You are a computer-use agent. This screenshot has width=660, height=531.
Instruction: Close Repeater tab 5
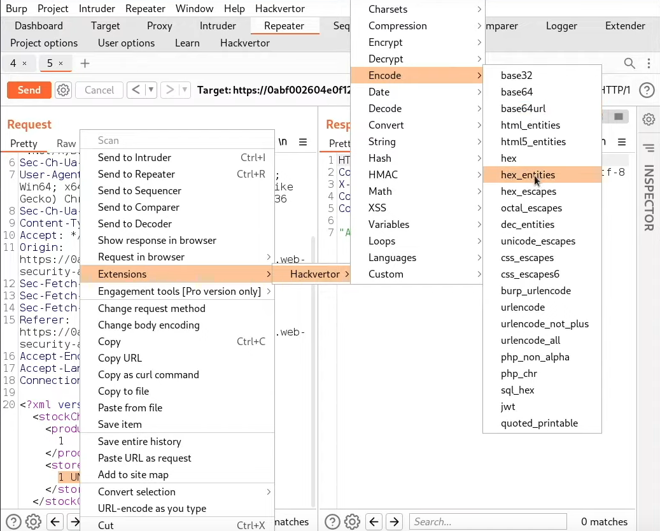60,63
